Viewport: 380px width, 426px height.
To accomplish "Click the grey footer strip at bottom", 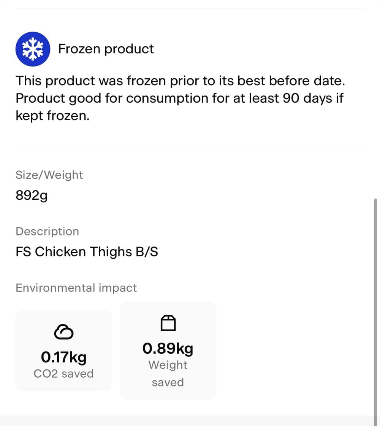I will tap(190, 421).
